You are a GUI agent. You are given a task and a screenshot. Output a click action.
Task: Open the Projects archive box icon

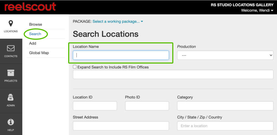coord(11,73)
